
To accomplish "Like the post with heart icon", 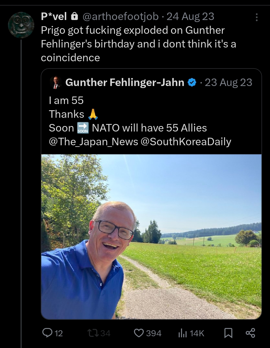I will point(139,333).
